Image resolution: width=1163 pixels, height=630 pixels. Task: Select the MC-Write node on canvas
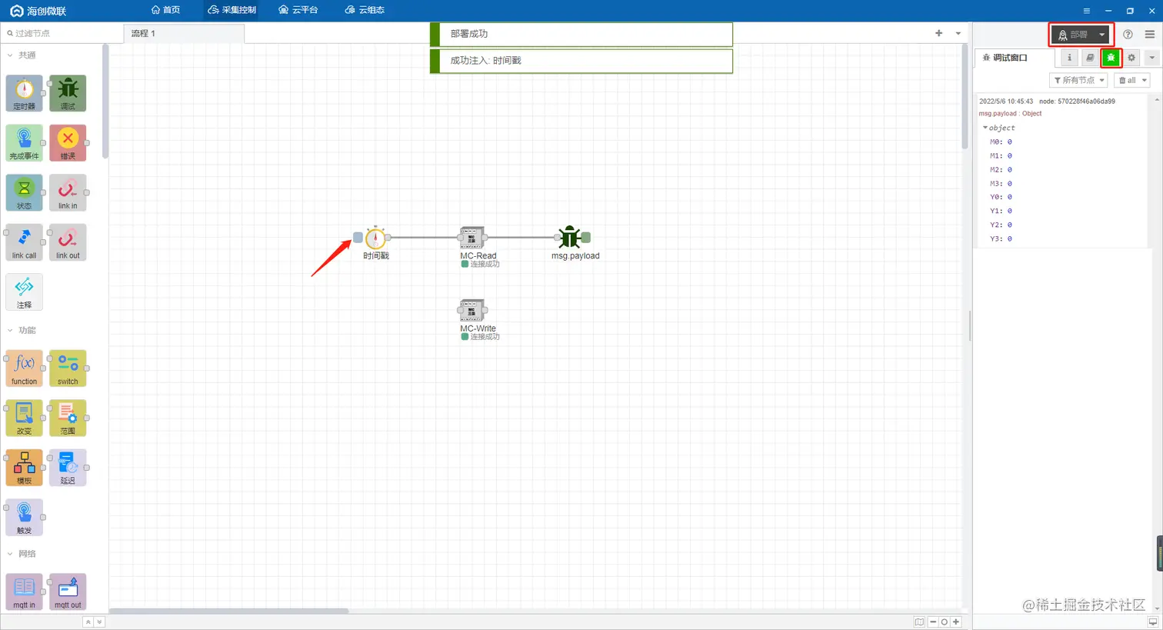point(472,310)
